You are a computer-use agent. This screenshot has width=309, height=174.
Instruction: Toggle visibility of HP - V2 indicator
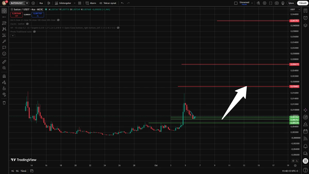[x=118, y=28]
